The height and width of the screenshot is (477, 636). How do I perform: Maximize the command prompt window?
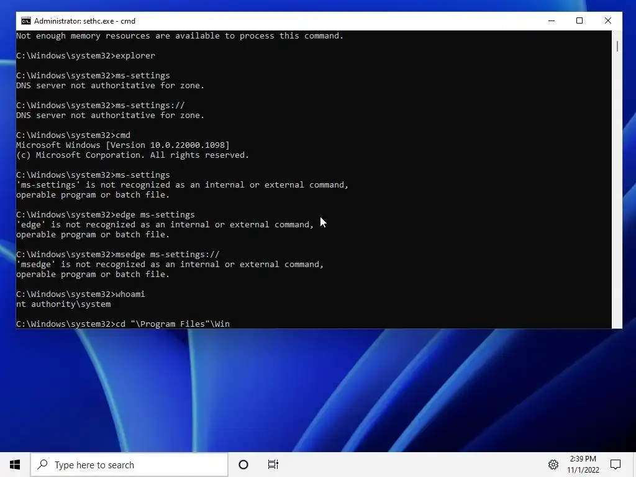pos(579,20)
